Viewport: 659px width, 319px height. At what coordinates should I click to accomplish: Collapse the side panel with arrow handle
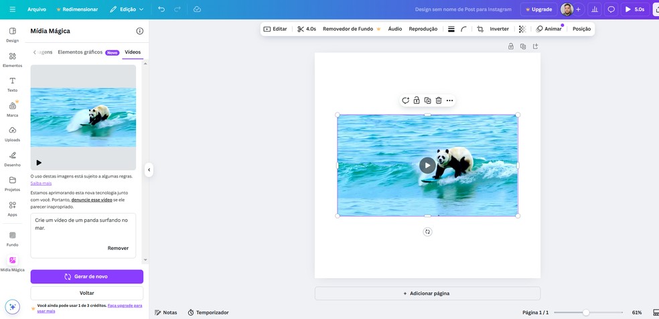(149, 170)
